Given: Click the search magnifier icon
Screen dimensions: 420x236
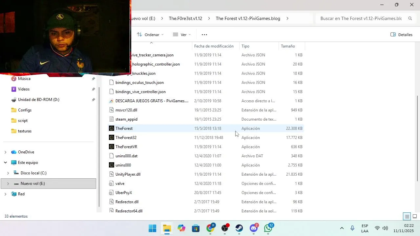Looking at the screenshot, I should 410,18.
